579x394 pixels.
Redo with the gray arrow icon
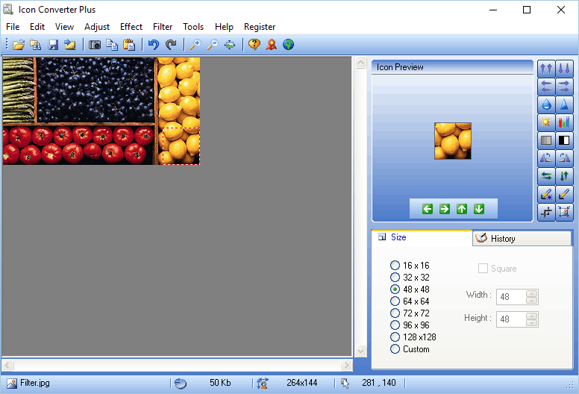click(171, 45)
